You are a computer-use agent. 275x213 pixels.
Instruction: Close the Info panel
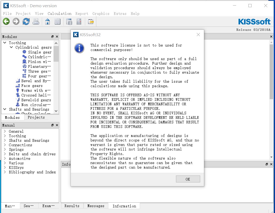pos(271,164)
